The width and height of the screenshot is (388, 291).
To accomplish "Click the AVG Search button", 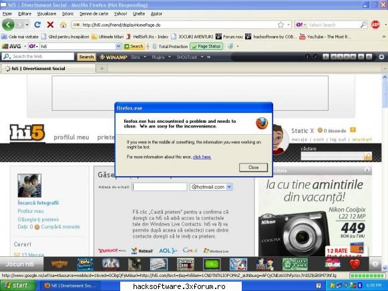I will click(x=134, y=46).
